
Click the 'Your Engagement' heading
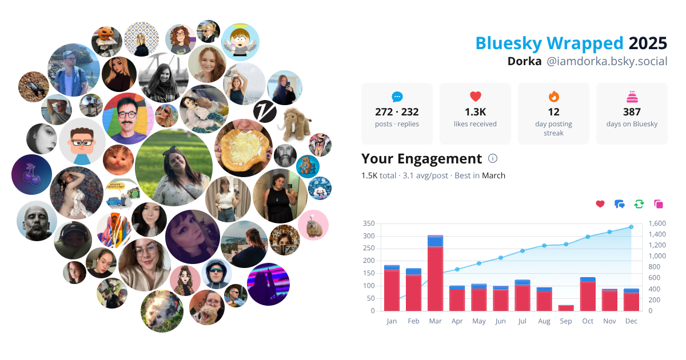[x=422, y=158]
